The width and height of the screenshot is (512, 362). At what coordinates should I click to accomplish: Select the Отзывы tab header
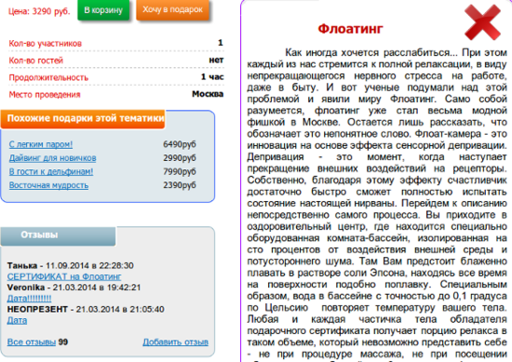click(58, 235)
